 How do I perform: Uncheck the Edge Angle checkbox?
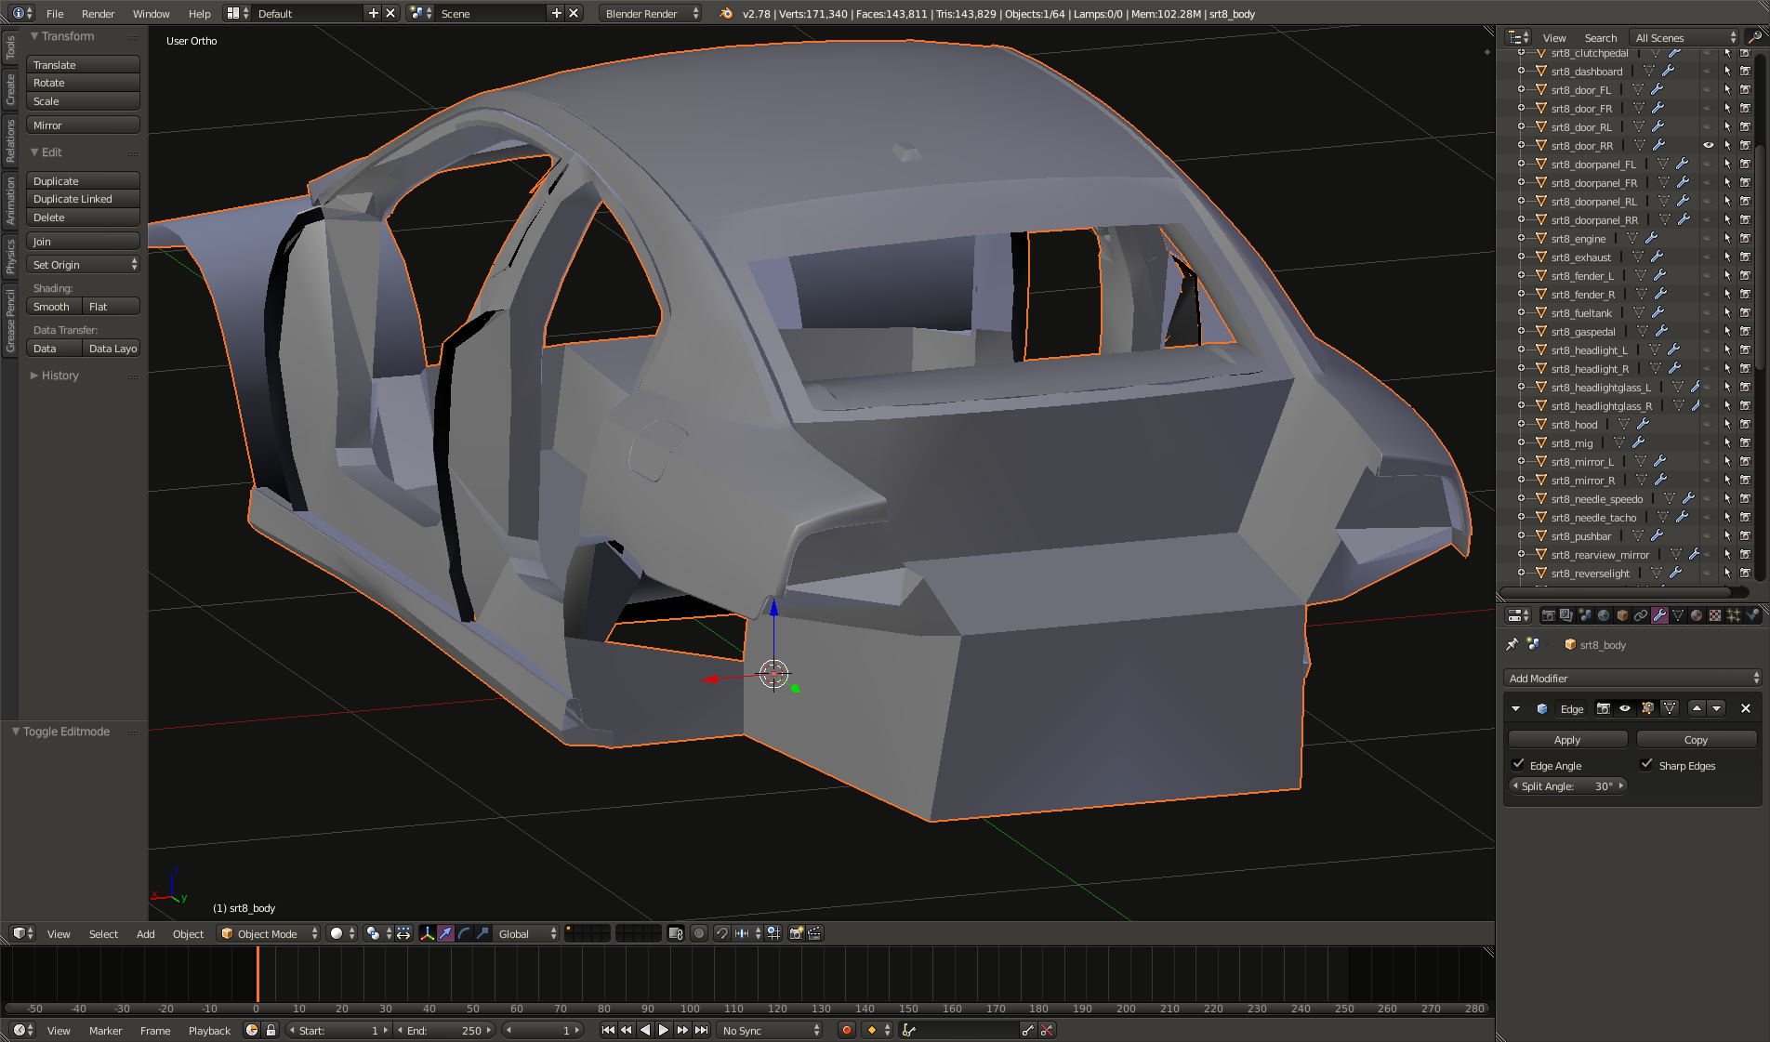(1519, 765)
